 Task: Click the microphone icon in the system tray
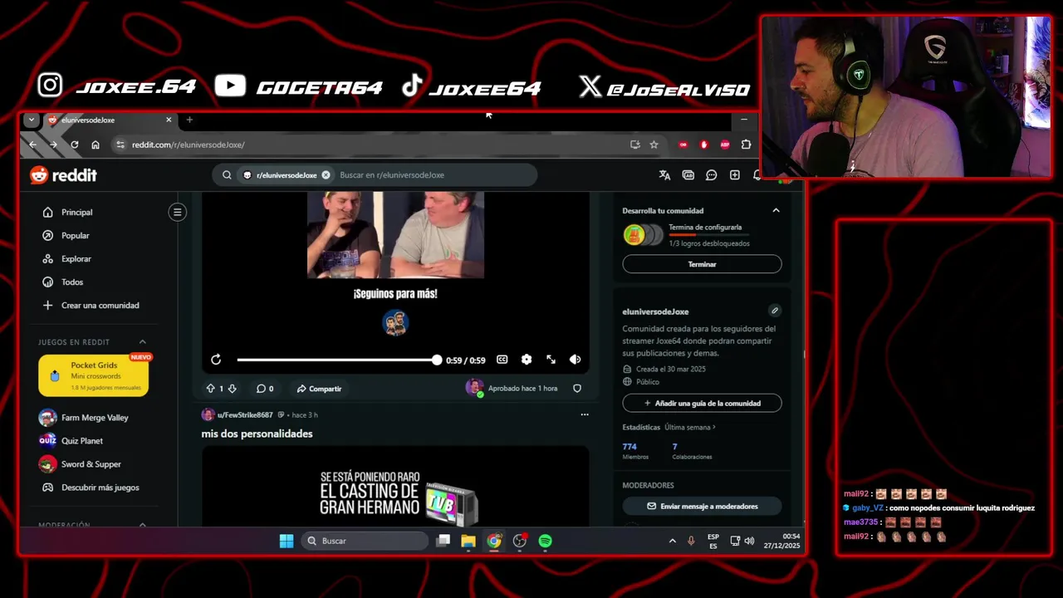point(691,541)
